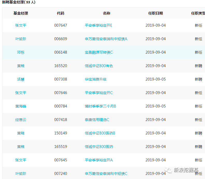
Task: Open fund 博时季季享三个月B
Action: (x=100, y=106)
